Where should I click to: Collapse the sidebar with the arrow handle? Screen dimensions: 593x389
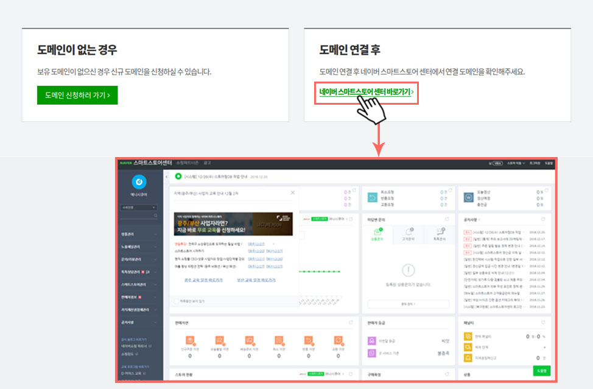tap(166, 177)
